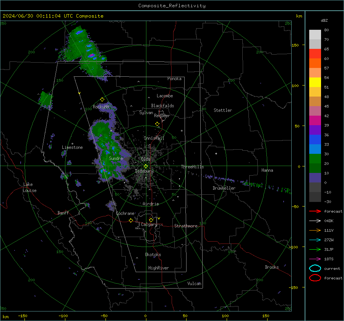This screenshot has width=344, height=321.
Task: Select the yellow 54-51 dBZ swatch
Action: (x=315, y=82)
